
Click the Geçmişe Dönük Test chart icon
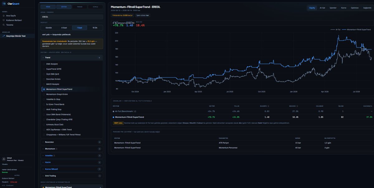3,36
